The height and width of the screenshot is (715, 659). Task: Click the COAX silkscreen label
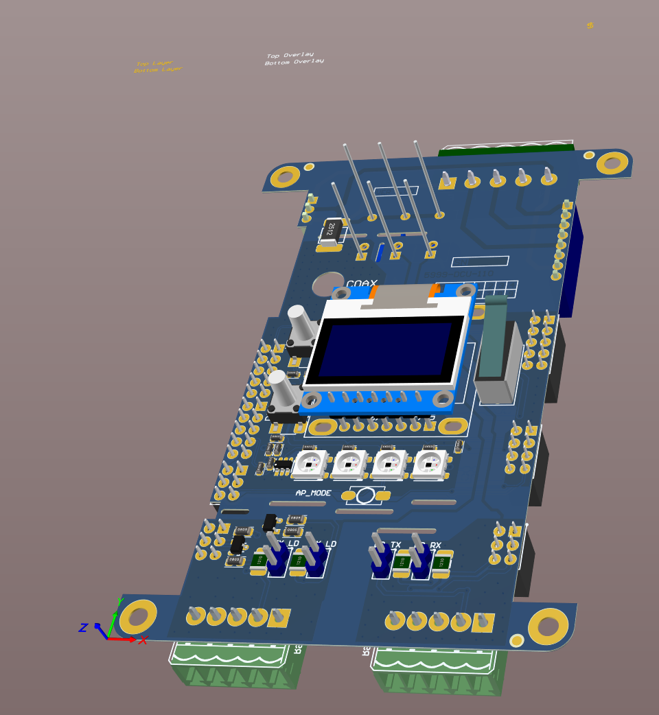click(x=361, y=284)
